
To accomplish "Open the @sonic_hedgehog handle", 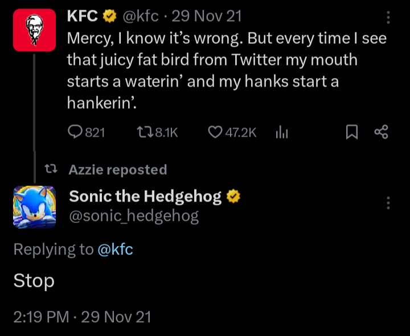I will click(x=134, y=216).
